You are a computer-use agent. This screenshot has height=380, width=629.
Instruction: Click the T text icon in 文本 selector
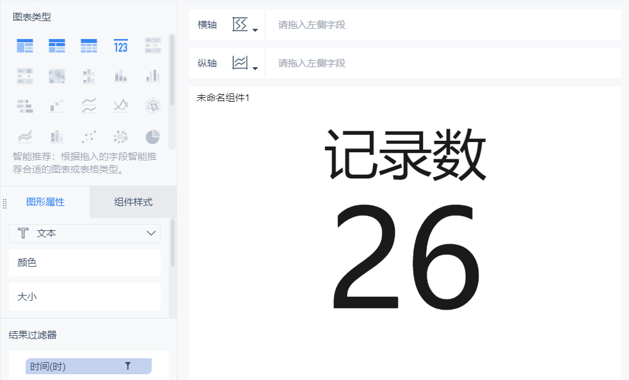click(x=23, y=233)
